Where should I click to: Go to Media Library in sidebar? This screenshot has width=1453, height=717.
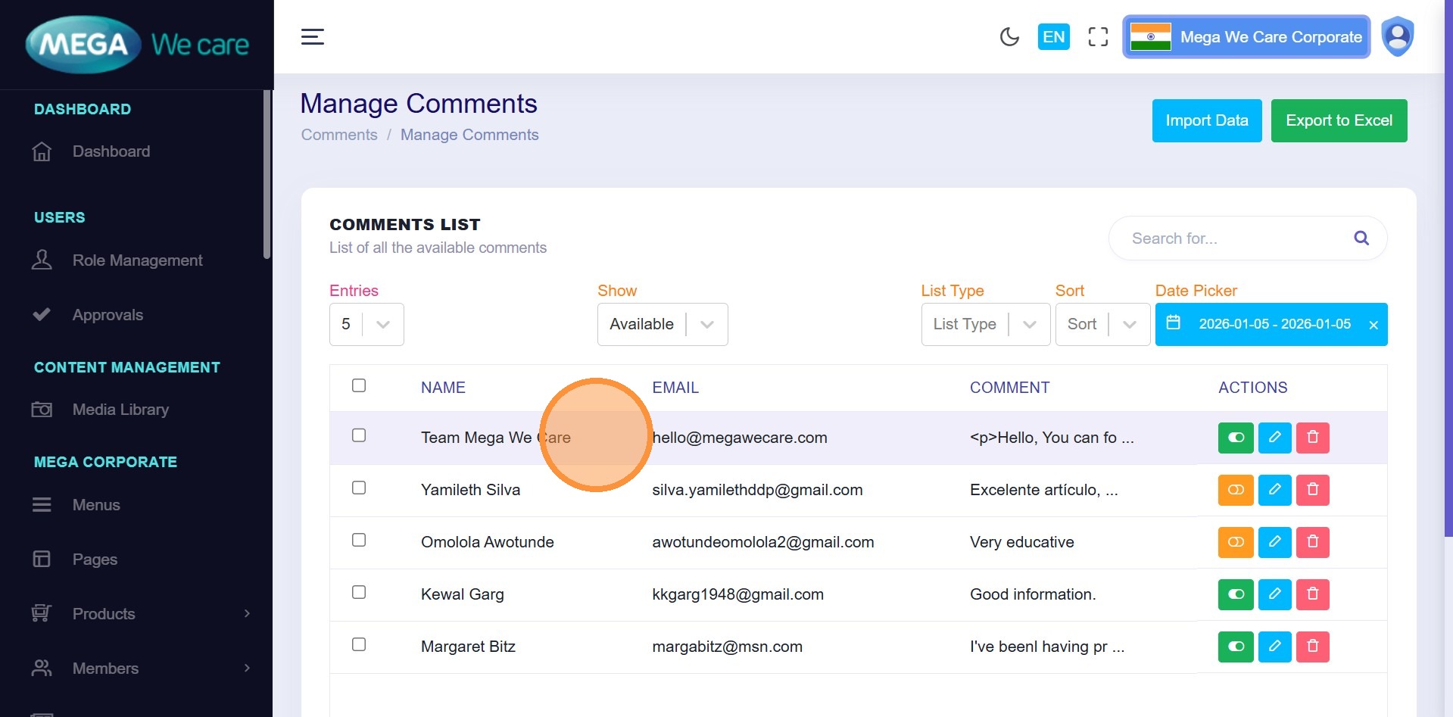click(120, 410)
